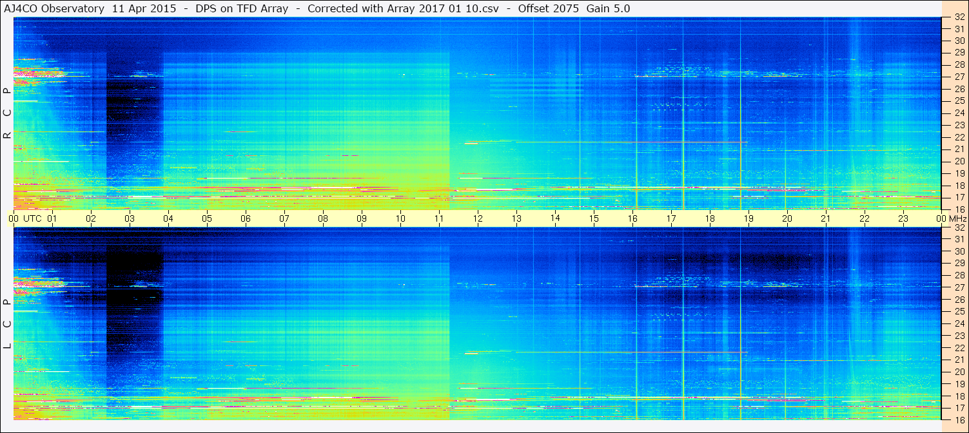
Task: Click the 00 hour marker beside MHz
Action: [942, 218]
